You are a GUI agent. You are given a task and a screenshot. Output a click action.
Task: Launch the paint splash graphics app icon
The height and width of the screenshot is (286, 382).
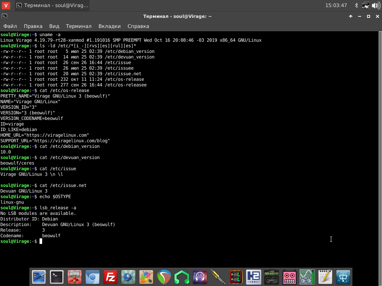[x=146, y=277]
